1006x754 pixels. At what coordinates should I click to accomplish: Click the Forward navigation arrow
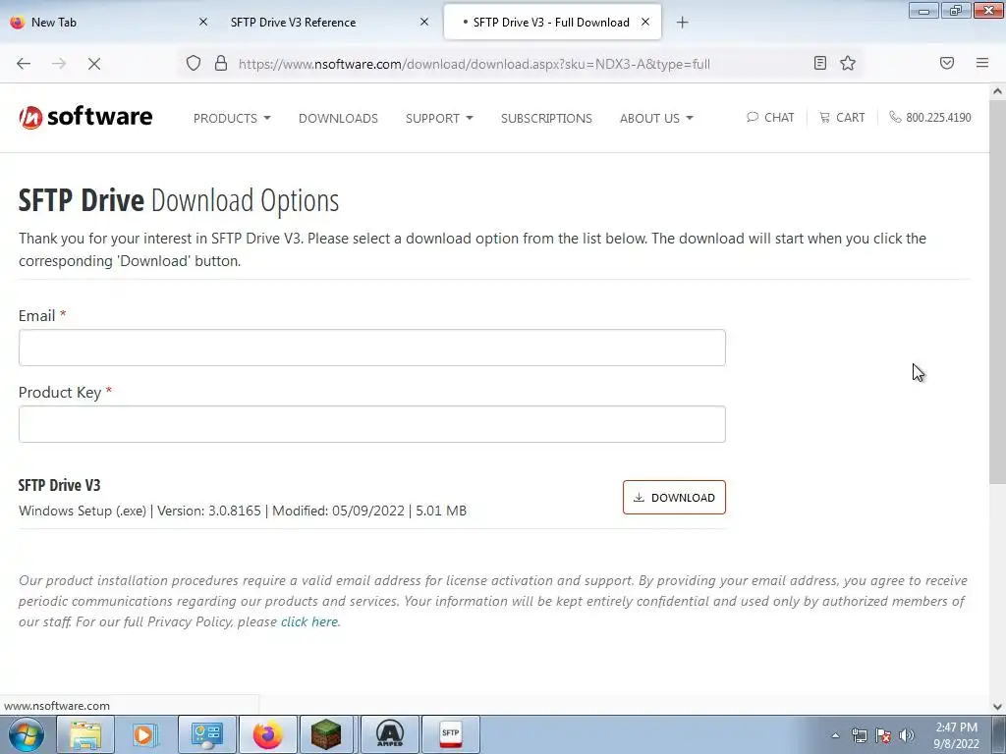point(59,64)
